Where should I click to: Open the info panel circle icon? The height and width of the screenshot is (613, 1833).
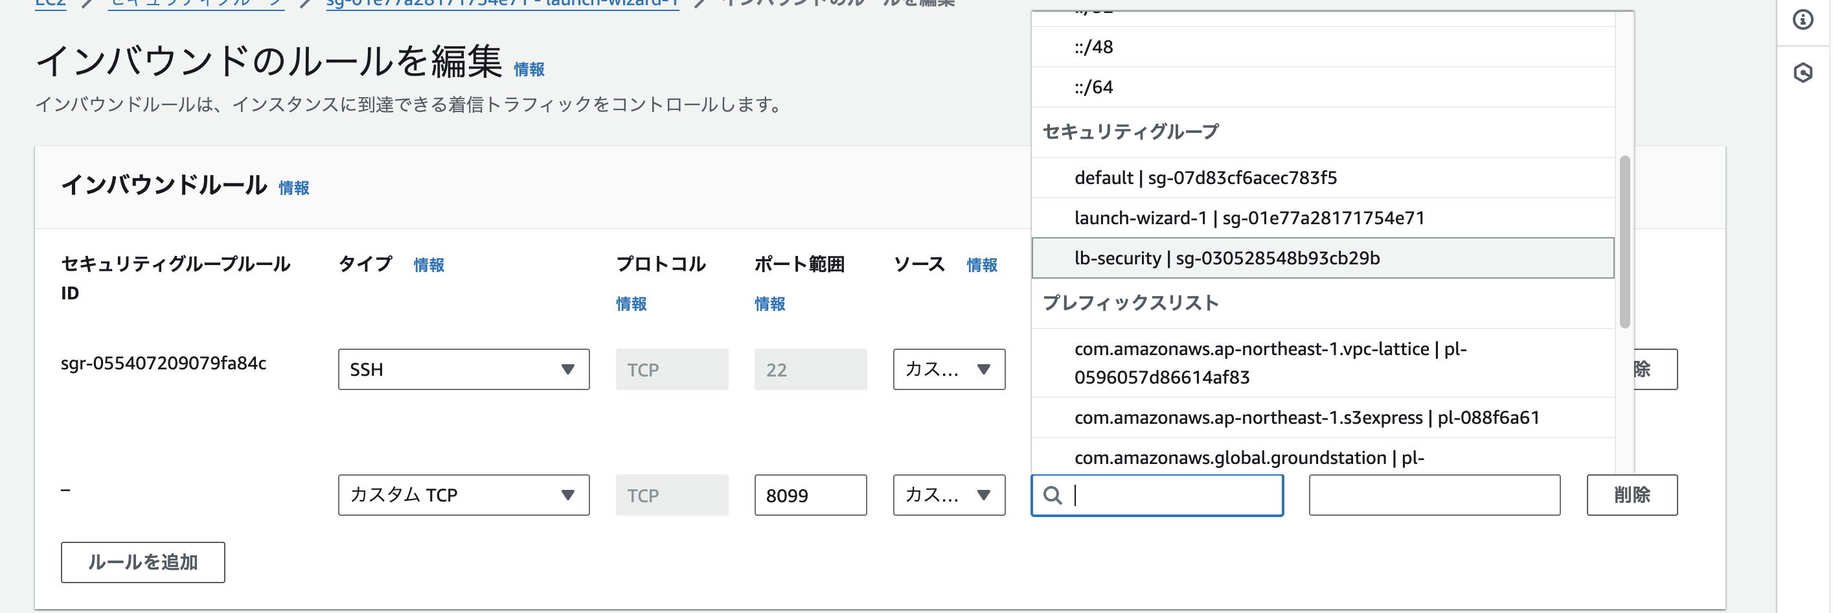(x=1803, y=19)
